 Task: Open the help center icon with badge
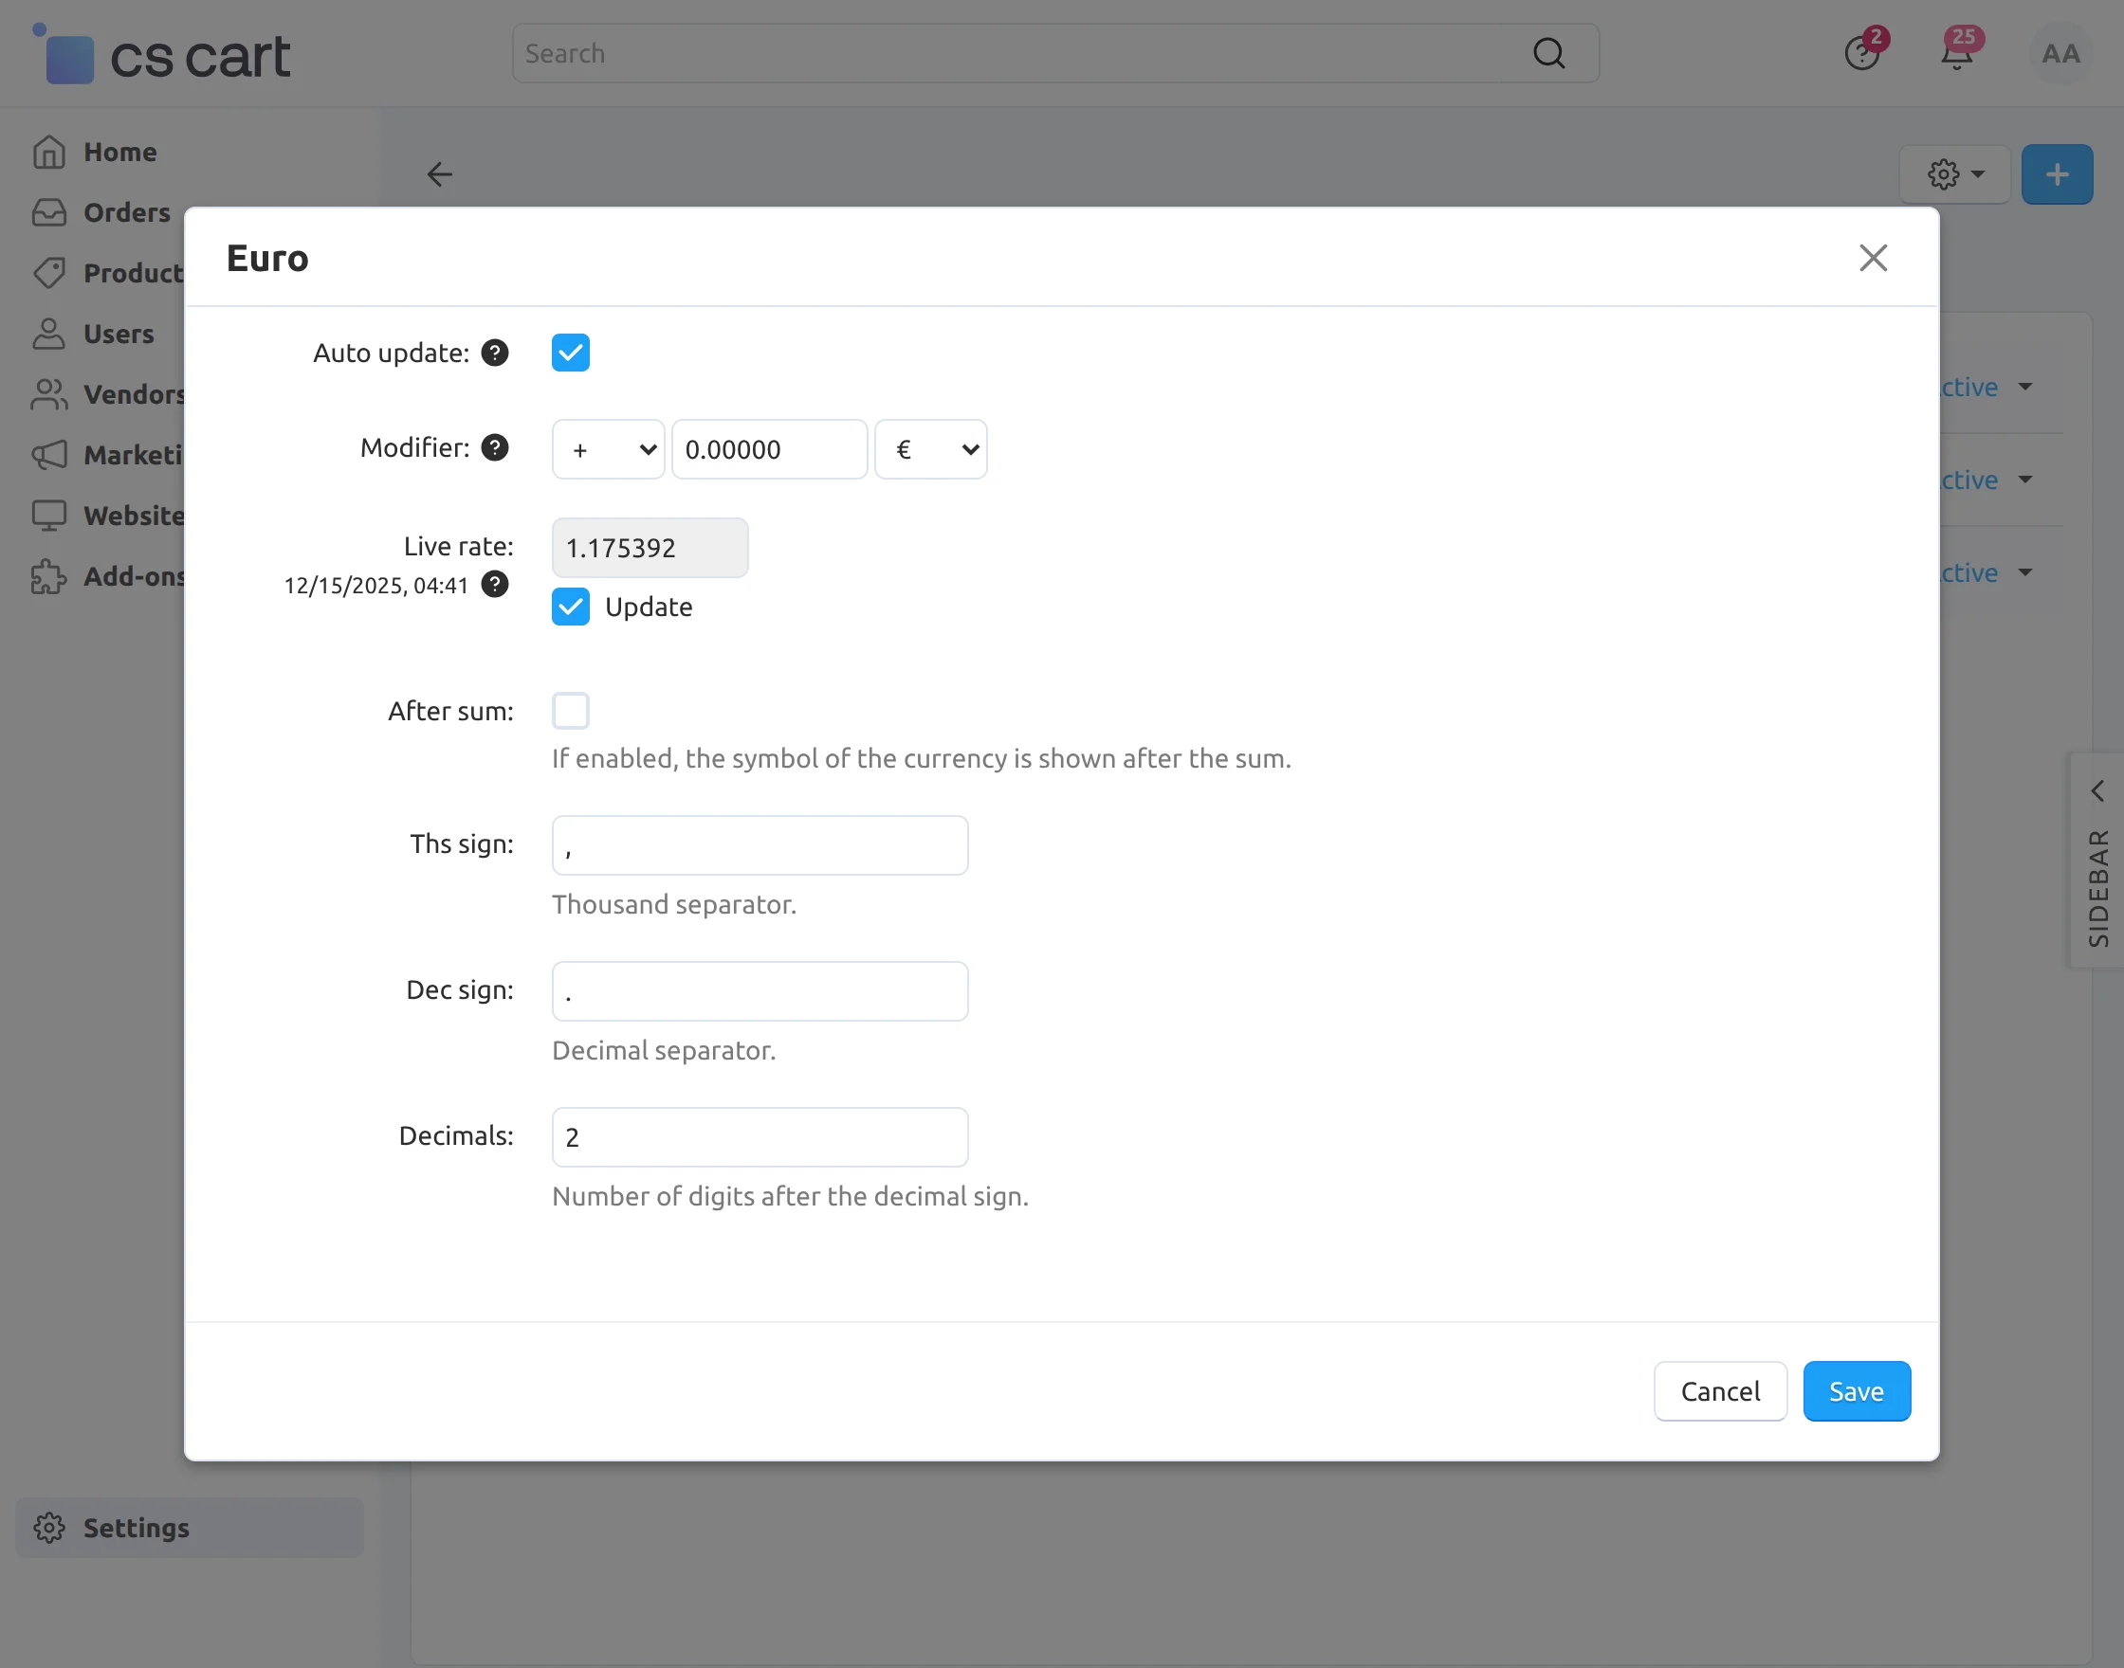[x=1861, y=54]
